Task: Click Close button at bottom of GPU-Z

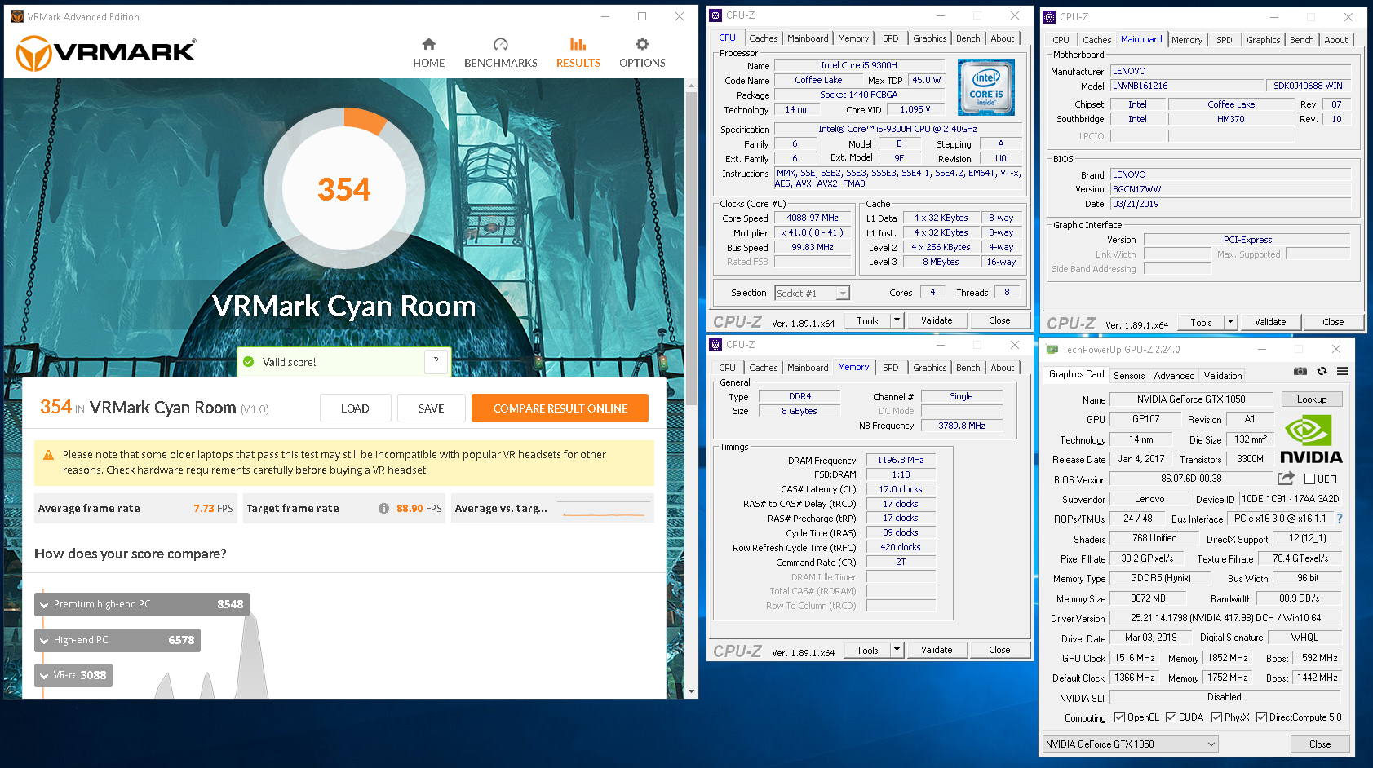Action: [1320, 744]
